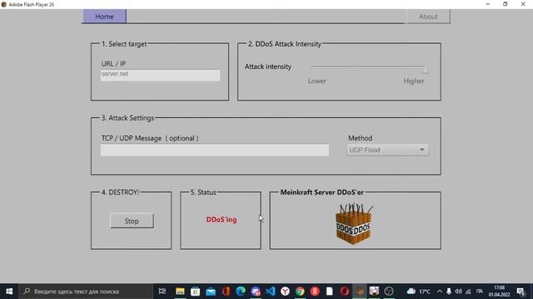Screen dimensions: 533x299
Task: Open Task View in the taskbar
Action: coord(162,292)
